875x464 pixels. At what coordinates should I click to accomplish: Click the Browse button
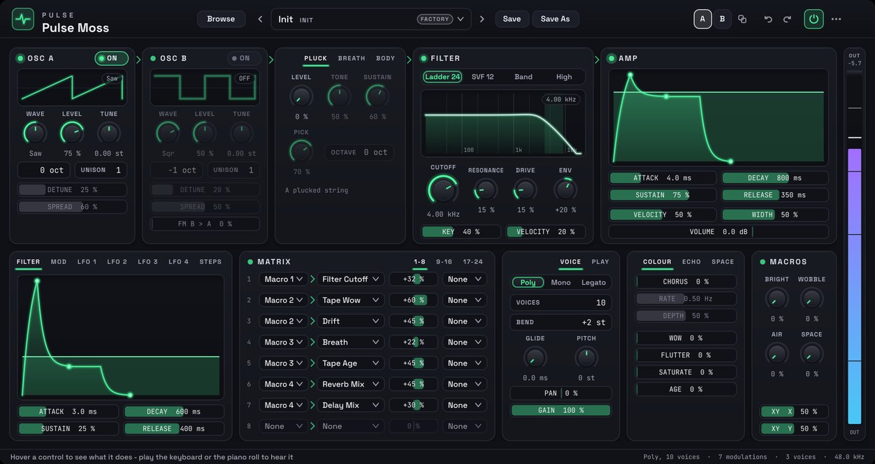click(x=221, y=19)
